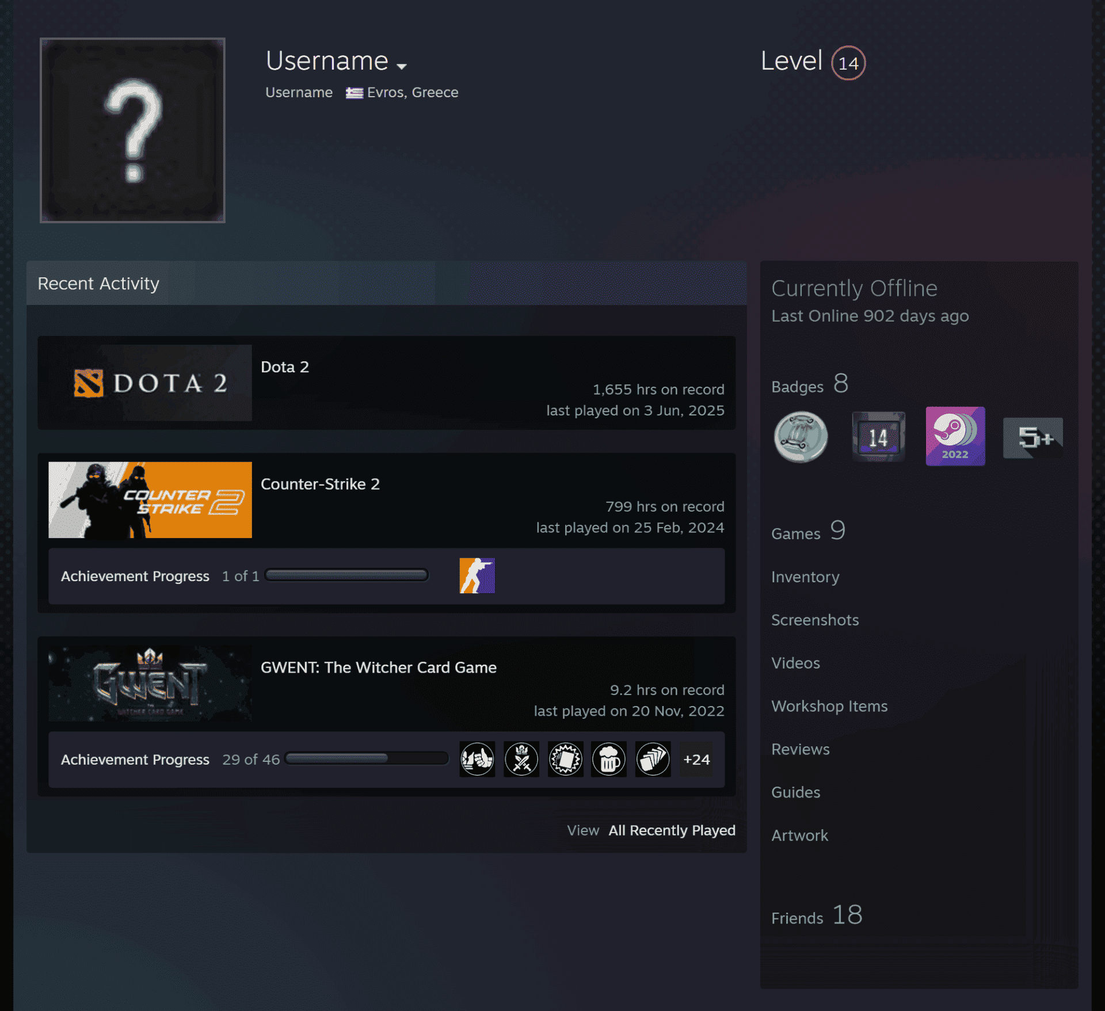Viewport: 1105px width, 1011px height.
Task: Click '9.2 hrs on record' text
Action: click(x=667, y=690)
